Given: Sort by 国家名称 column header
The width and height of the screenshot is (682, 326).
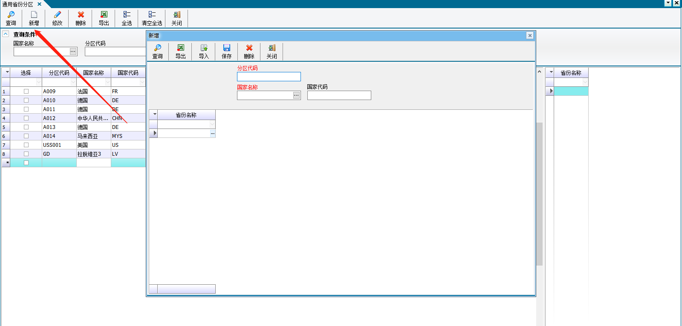Looking at the screenshot, I should point(94,73).
